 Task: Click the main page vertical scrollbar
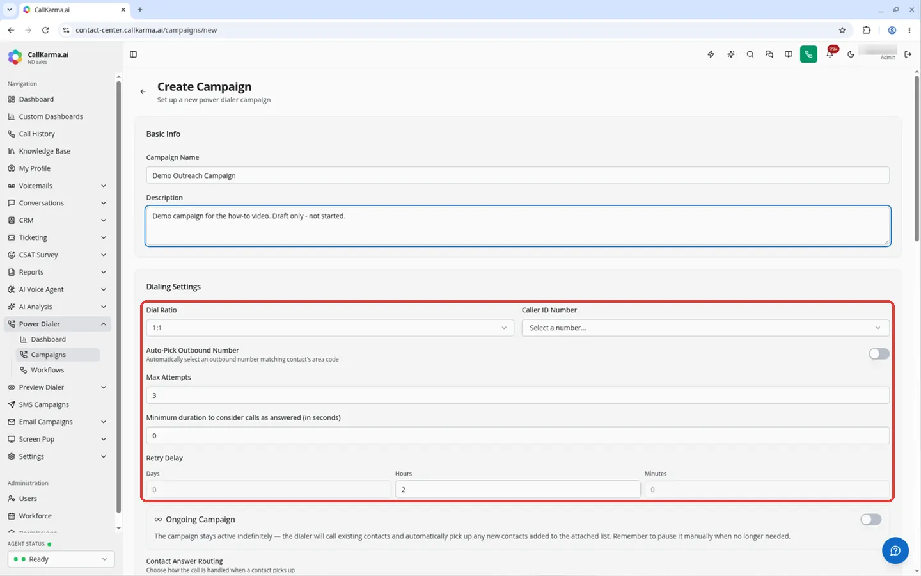(917, 158)
